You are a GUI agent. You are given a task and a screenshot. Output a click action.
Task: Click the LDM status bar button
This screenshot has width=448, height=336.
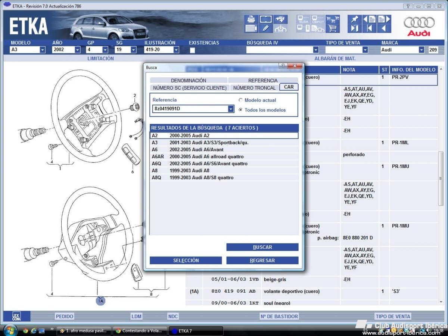click(x=136, y=316)
